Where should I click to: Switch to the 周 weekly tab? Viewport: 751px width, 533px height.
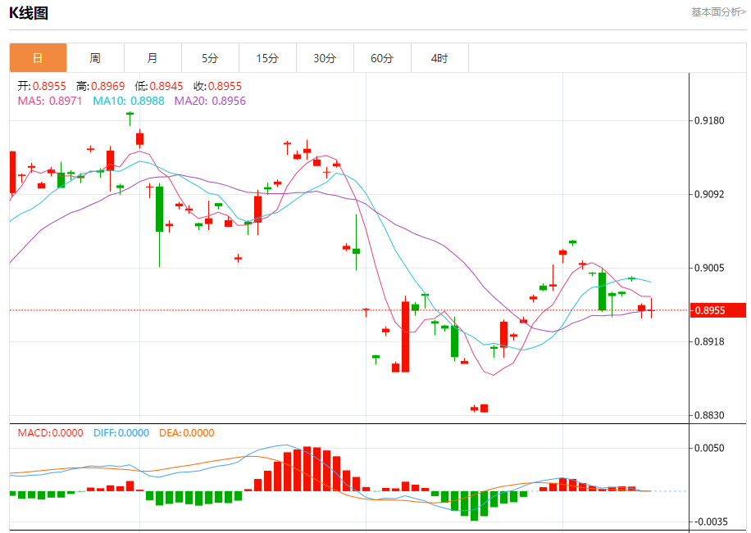tap(95, 58)
